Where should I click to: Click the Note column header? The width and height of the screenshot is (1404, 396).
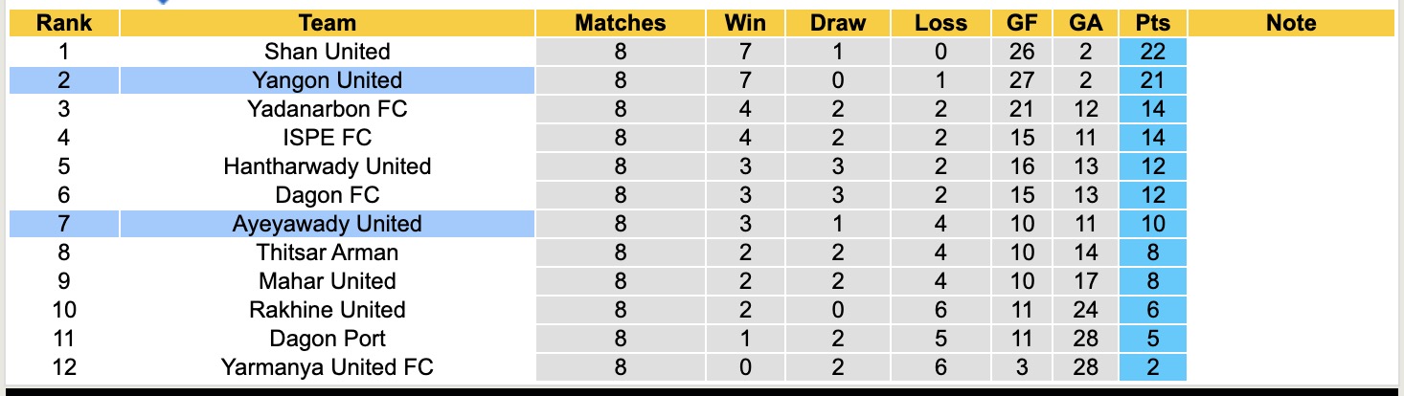(1290, 23)
